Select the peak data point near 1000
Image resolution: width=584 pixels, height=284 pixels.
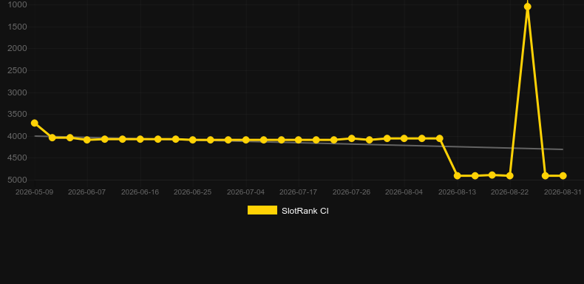[x=527, y=7]
